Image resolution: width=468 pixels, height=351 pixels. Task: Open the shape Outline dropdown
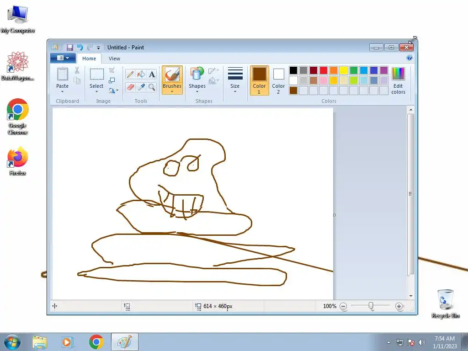pos(213,71)
